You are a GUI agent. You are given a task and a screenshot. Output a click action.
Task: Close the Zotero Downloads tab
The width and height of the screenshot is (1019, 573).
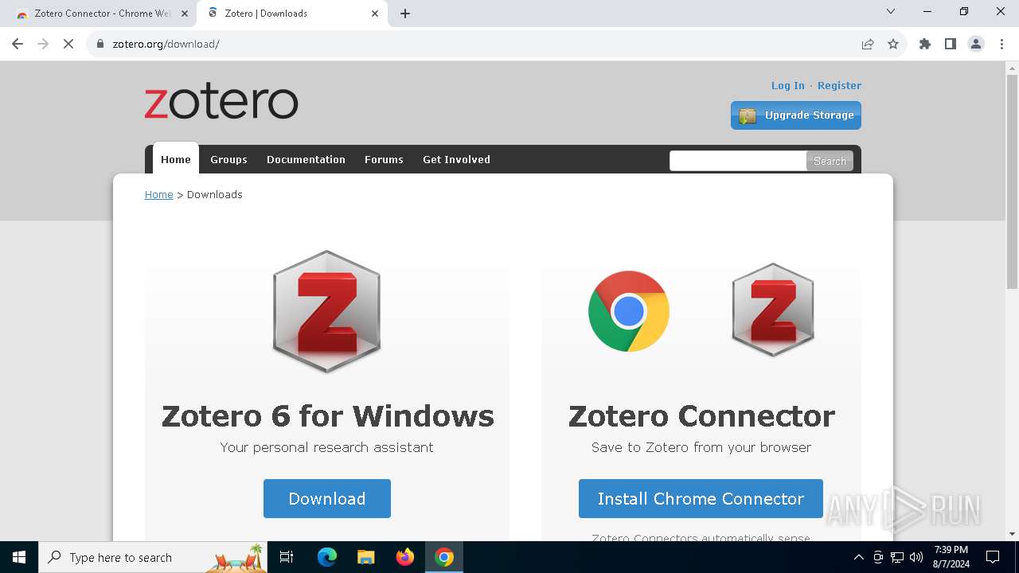click(375, 14)
